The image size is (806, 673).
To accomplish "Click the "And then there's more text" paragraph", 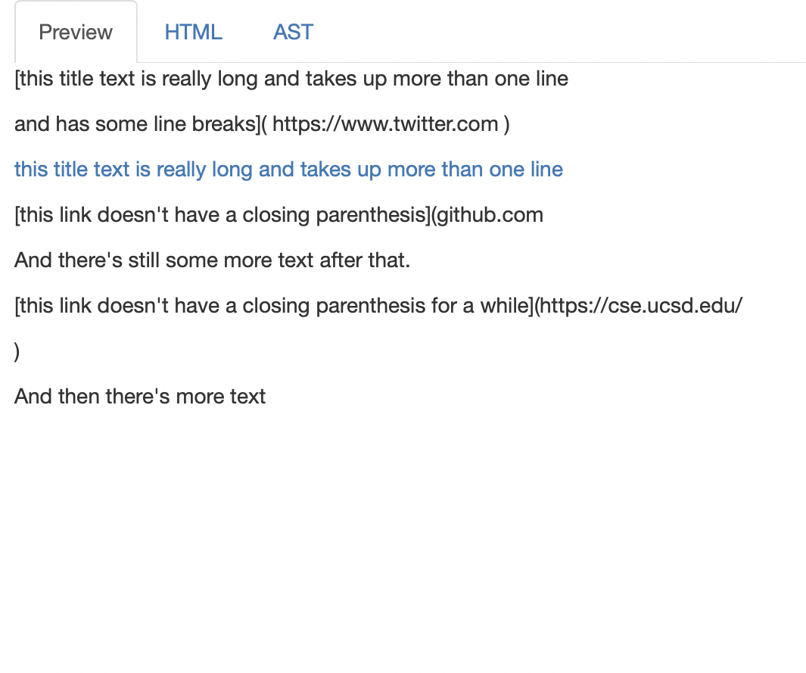I will click(140, 397).
